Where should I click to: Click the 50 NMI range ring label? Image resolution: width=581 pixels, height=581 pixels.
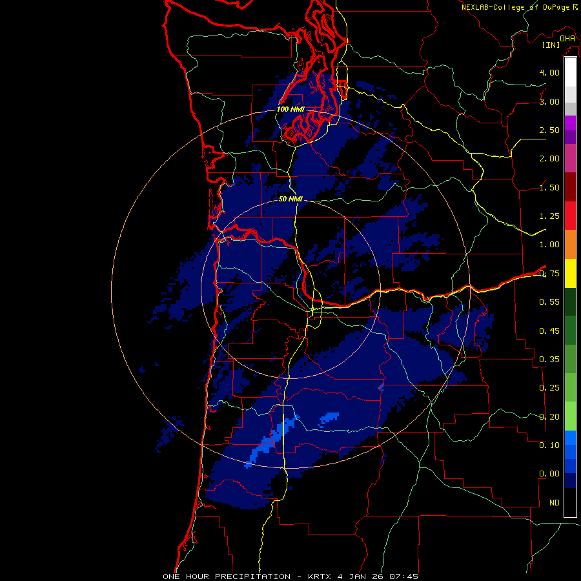point(290,199)
